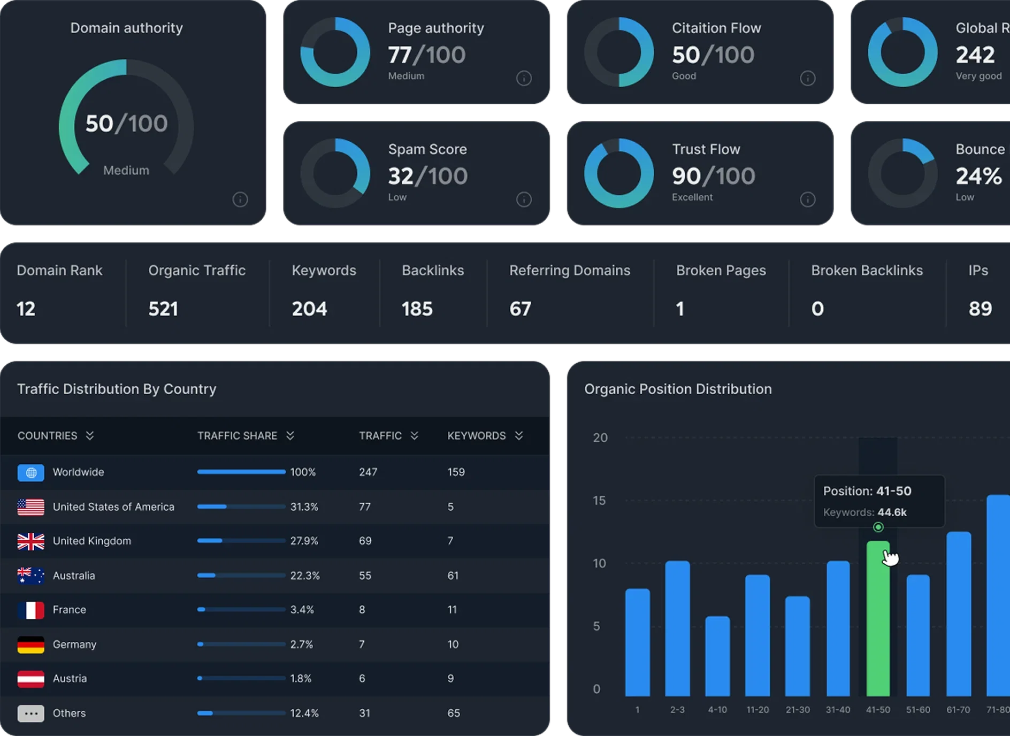The image size is (1010, 736).
Task: Click the Australia keywords value 61
Action: click(453, 576)
